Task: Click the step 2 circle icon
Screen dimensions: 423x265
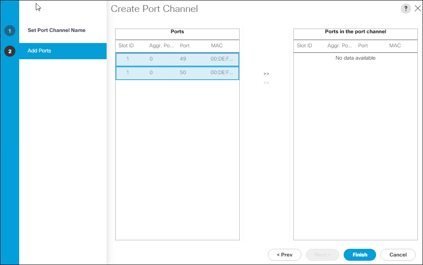Action: (x=10, y=51)
